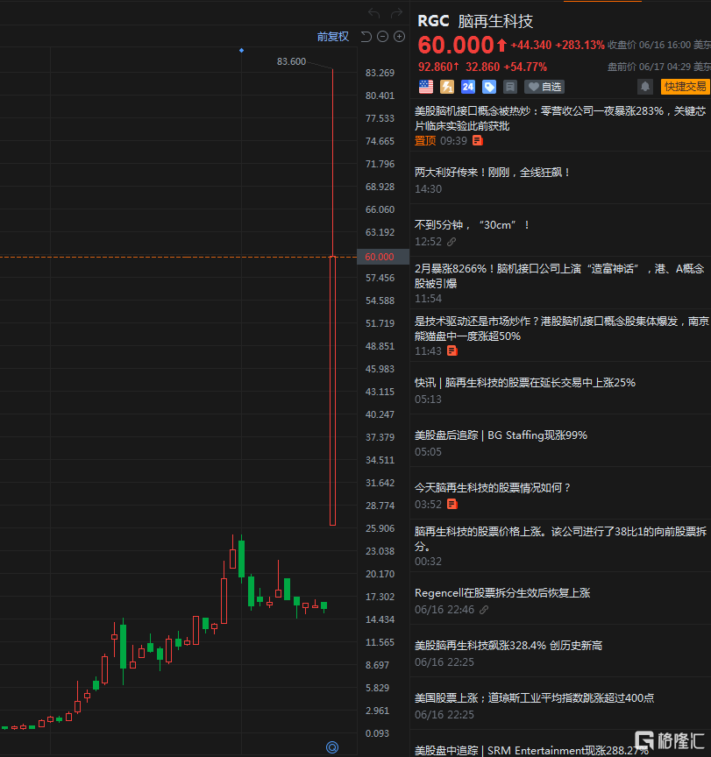The height and width of the screenshot is (757, 711).
Task: Open headline 美股脑再生科技飙涨328.4% 创历史新高
Action: tap(508, 646)
